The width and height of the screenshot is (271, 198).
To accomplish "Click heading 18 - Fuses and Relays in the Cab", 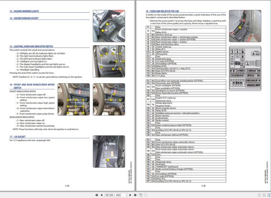I will coord(162,11).
